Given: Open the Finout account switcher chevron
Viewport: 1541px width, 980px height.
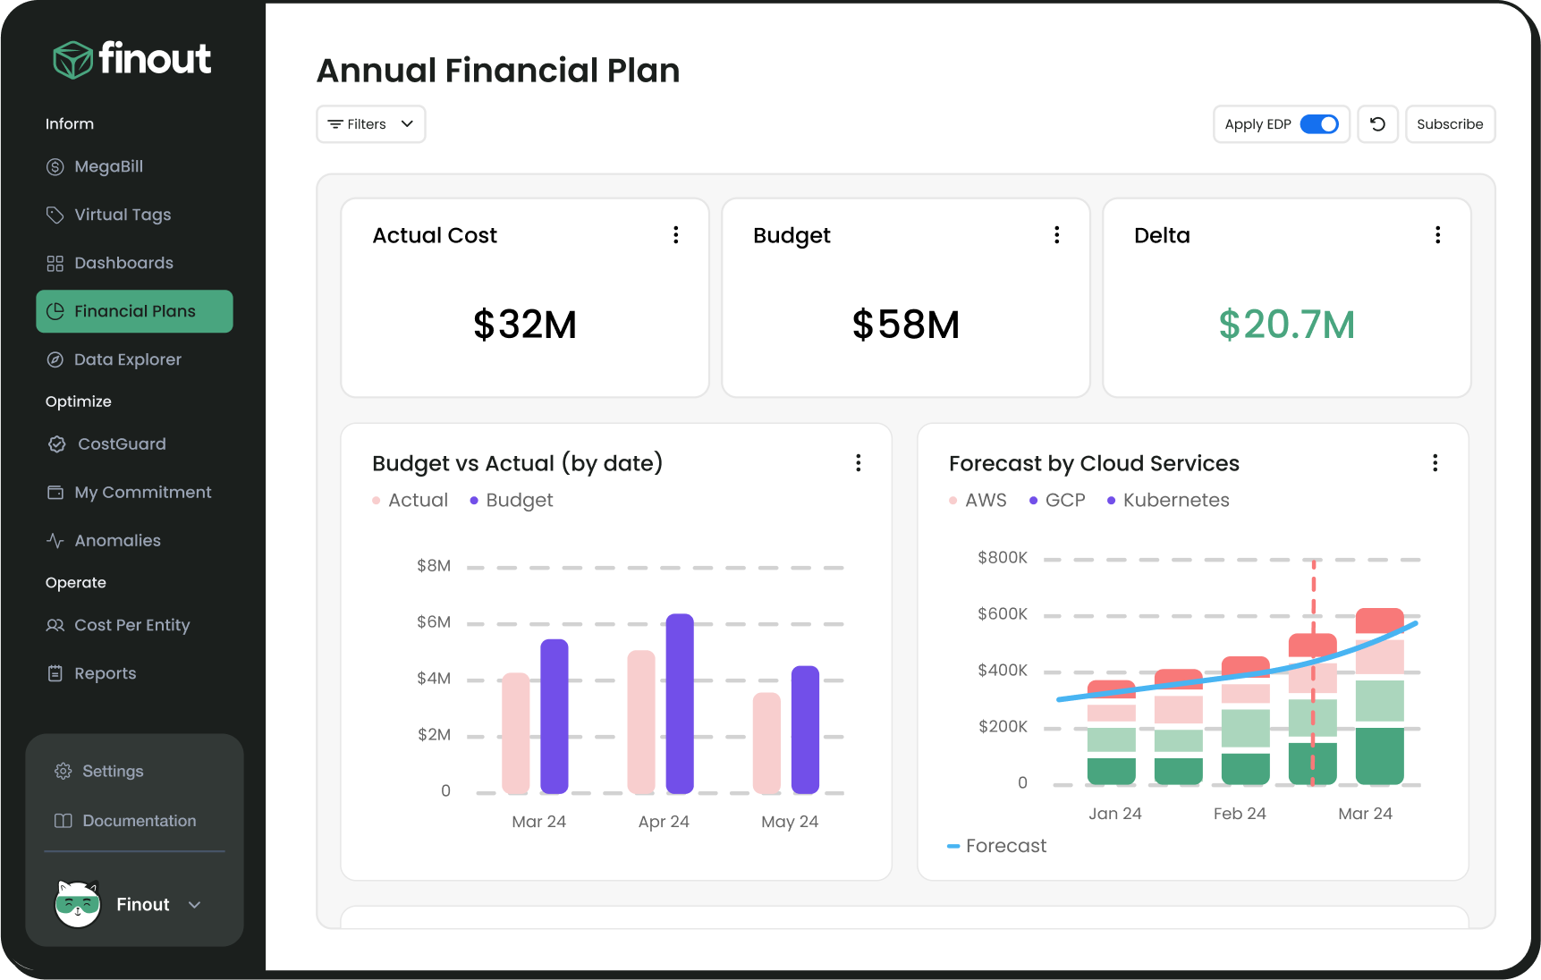Looking at the screenshot, I should pyautogui.click(x=195, y=905).
